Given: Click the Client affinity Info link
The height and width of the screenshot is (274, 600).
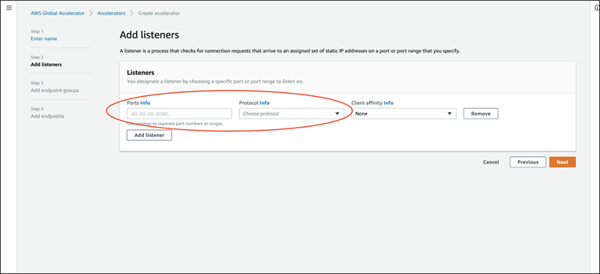Looking at the screenshot, I should click(388, 103).
